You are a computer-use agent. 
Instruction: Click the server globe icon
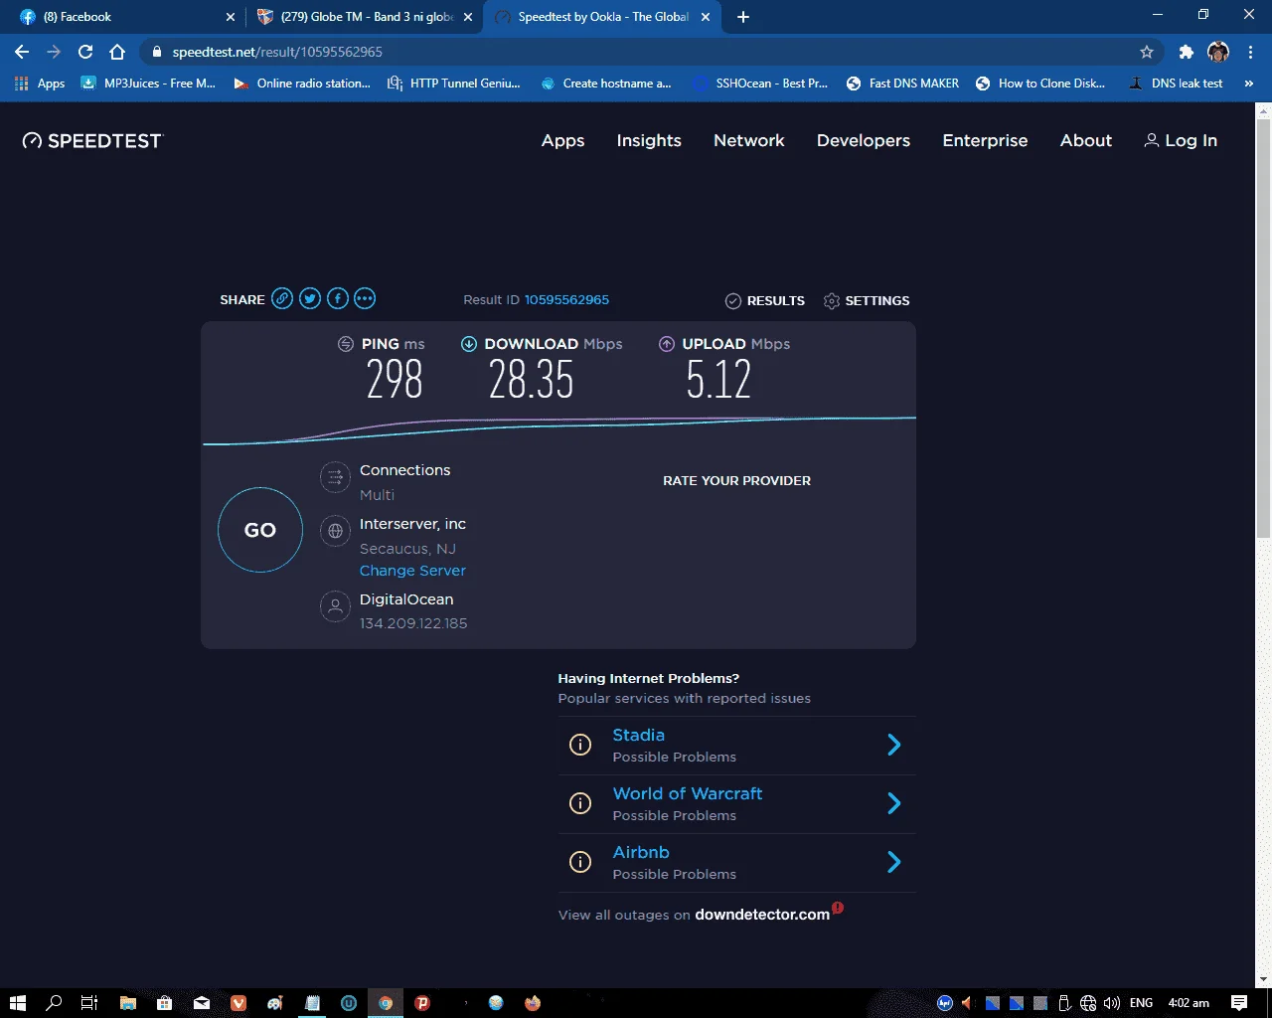[336, 531]
